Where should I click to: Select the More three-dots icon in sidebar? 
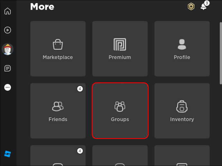tap(7, 87)
